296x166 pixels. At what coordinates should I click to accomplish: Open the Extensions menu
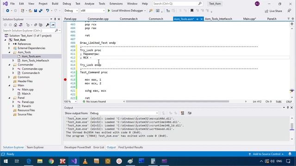point(116,4)
